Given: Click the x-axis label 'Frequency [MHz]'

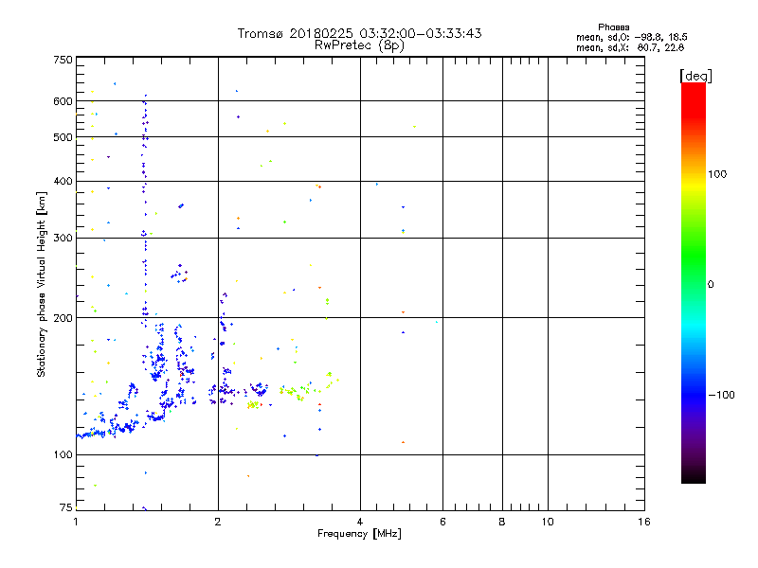Looking at the screenshot, I should coord(359,534).
